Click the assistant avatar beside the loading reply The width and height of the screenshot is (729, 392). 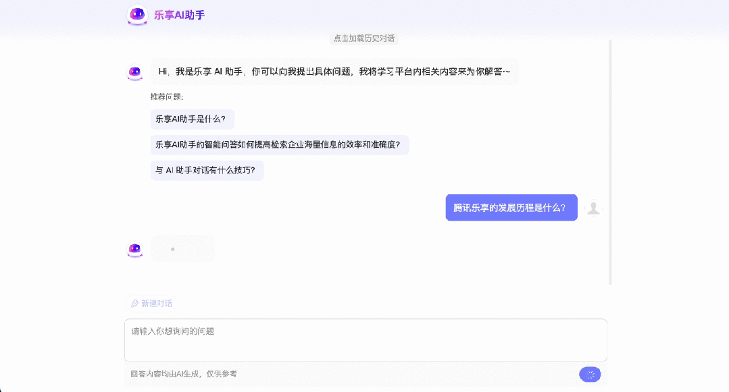[135, 250]
